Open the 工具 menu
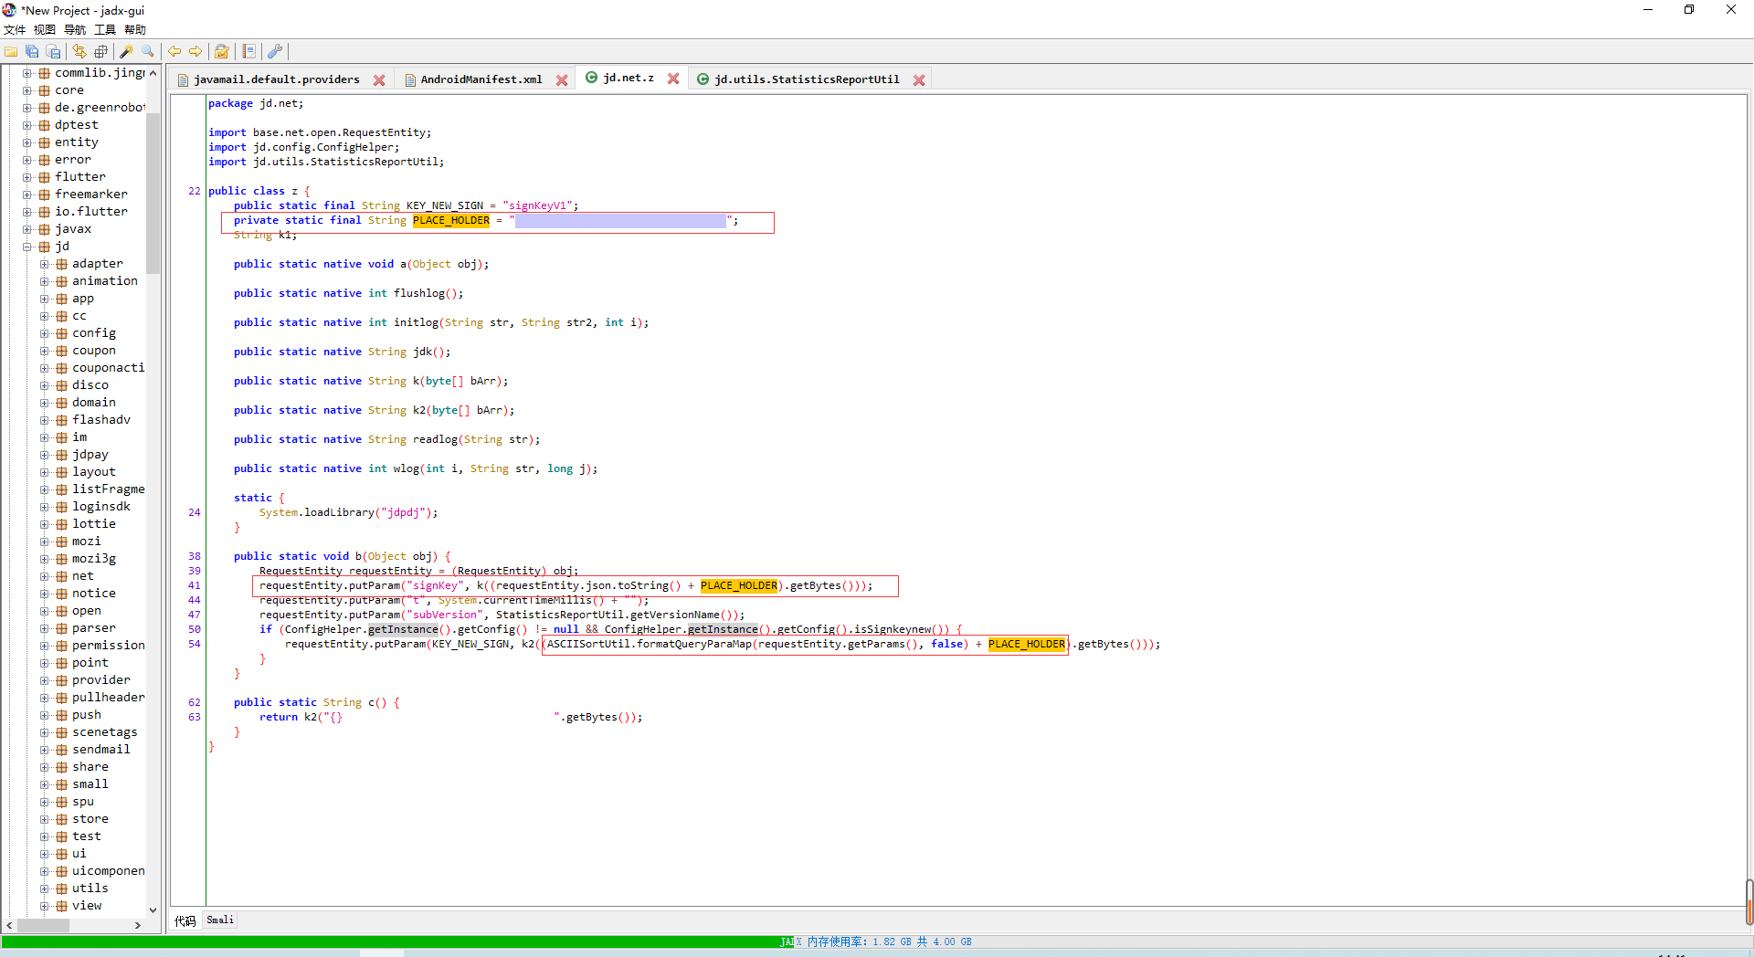Image resolution: width=1754 pixels, height=957 pixels. [105, 30]
